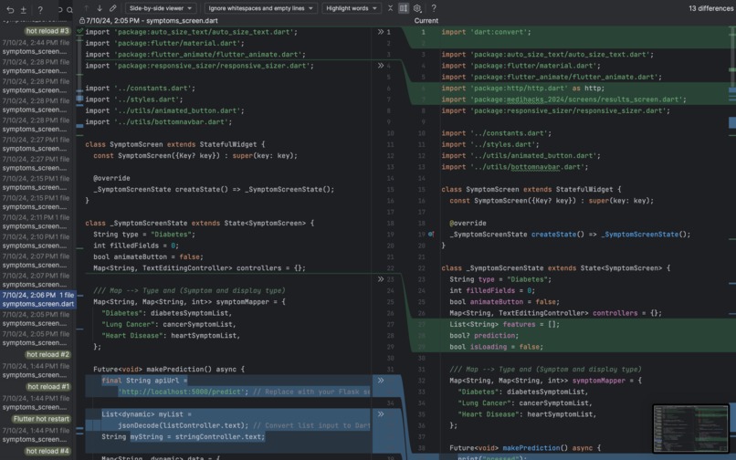Click the override gutter icon on line 19
This screenshot has height=460, width=736.
(431, 235)
